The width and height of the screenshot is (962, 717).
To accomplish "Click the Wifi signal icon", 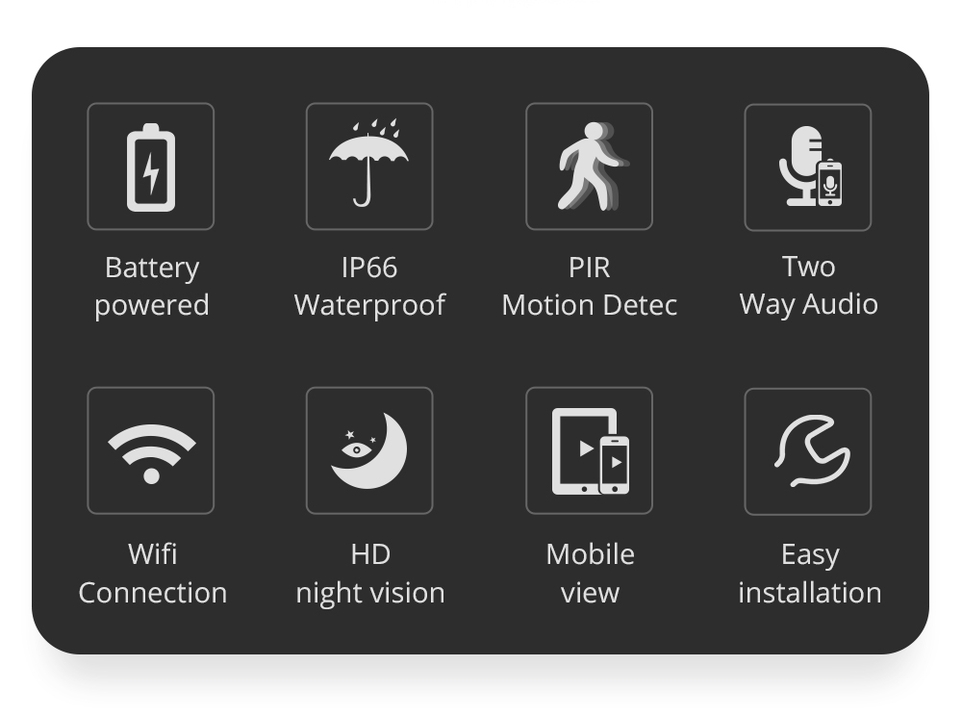I will (x=152, y=453).
